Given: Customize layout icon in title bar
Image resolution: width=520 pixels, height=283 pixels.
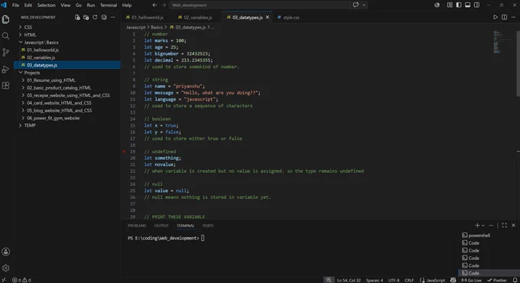Looking at the screenshot, I should (450, 5).
